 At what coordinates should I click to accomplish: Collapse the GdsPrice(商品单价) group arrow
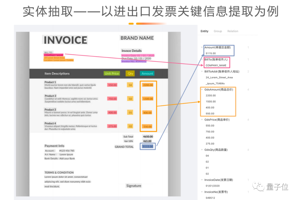pos(202,120)
